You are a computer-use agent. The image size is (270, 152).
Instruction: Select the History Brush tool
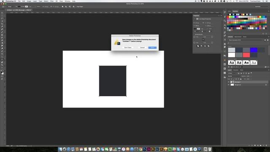[x=2, y=38]
